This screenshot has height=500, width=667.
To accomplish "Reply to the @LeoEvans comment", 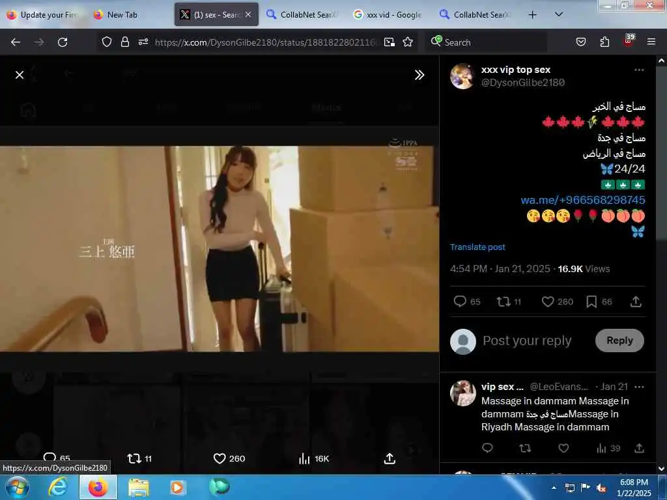I will click(487, 448).
